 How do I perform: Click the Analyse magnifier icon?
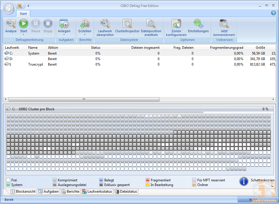coord(11,24)
